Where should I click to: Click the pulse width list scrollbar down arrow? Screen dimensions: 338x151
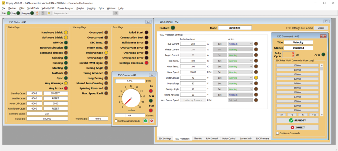pyautogui.click(x=321, y=115)
